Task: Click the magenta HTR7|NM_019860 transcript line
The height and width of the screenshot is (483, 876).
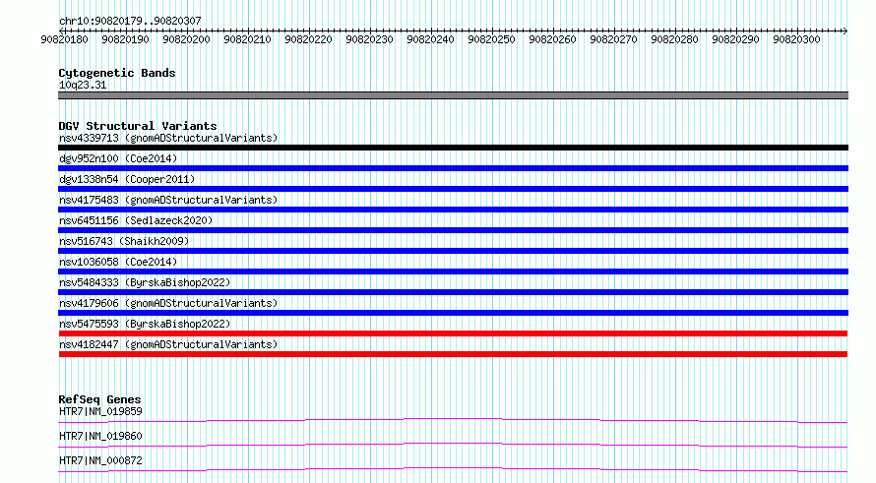Action: point(453,445)
